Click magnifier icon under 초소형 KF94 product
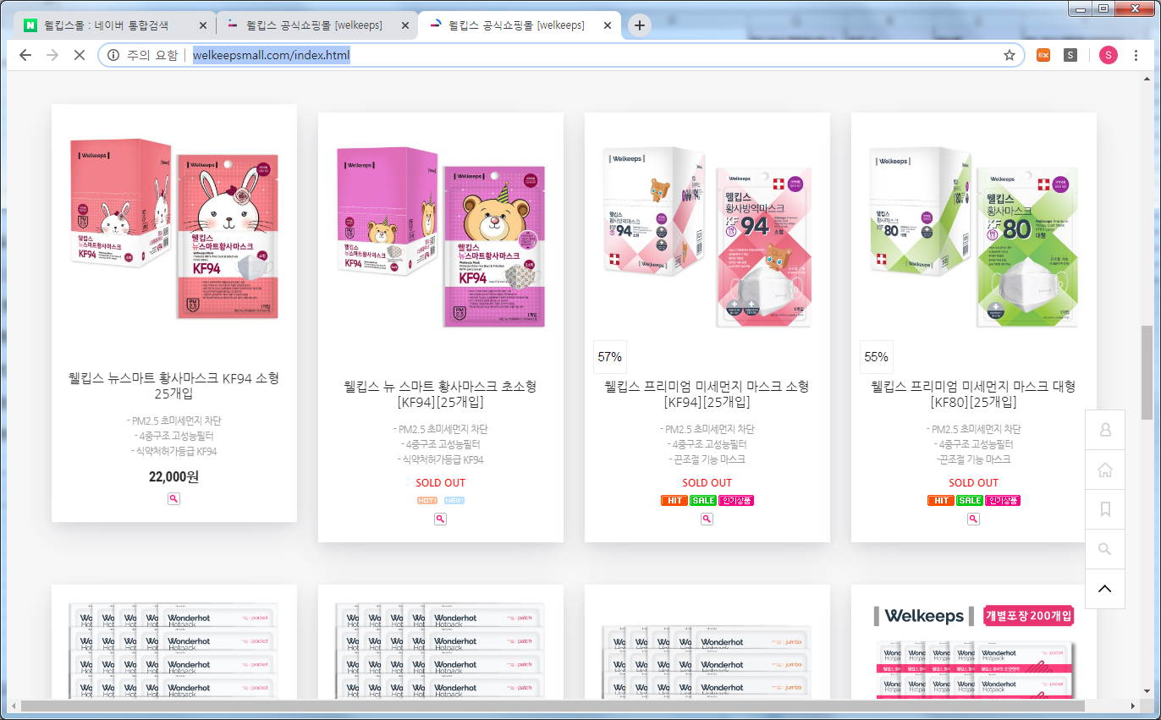1161x720 pixels. pos(440,519)
